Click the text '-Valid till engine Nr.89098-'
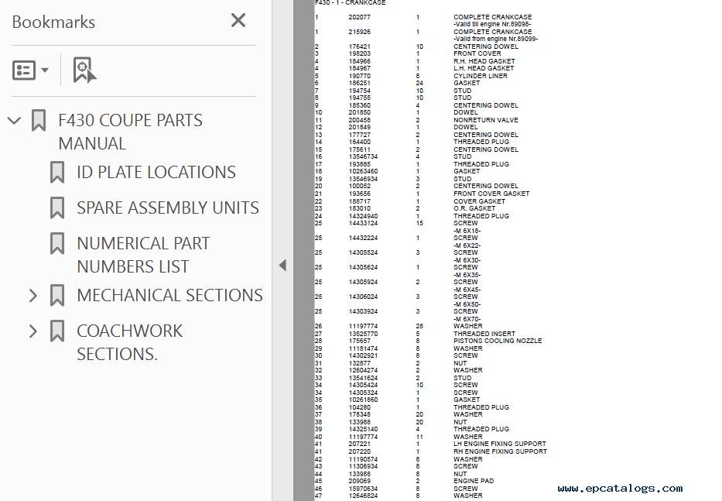Image resolution: width=722 pixels, height=501 pixels. pos(492,24)
